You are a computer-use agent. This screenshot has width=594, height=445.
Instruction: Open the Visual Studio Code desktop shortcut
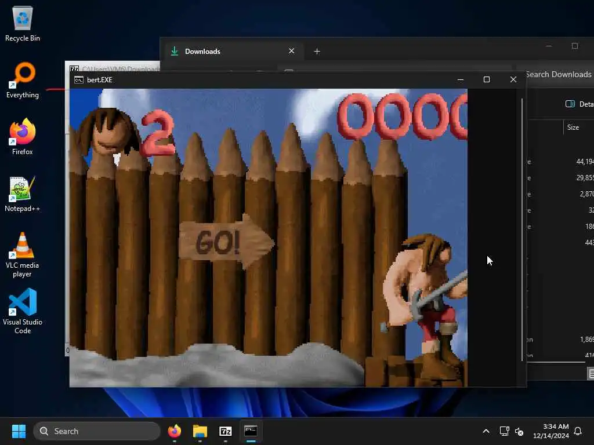(x=23, y=311)
